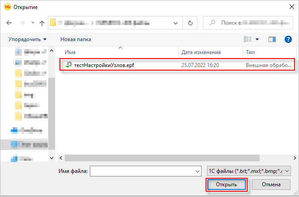
Task: Click the view mode icon
Action: pos(248,39)
